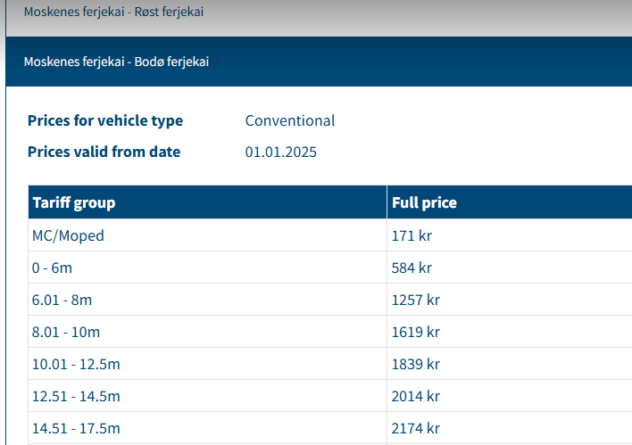Viewport: 632px width, 445px height.
Task: Click the 1619 kr price cell
Action: tap(416, 332)
